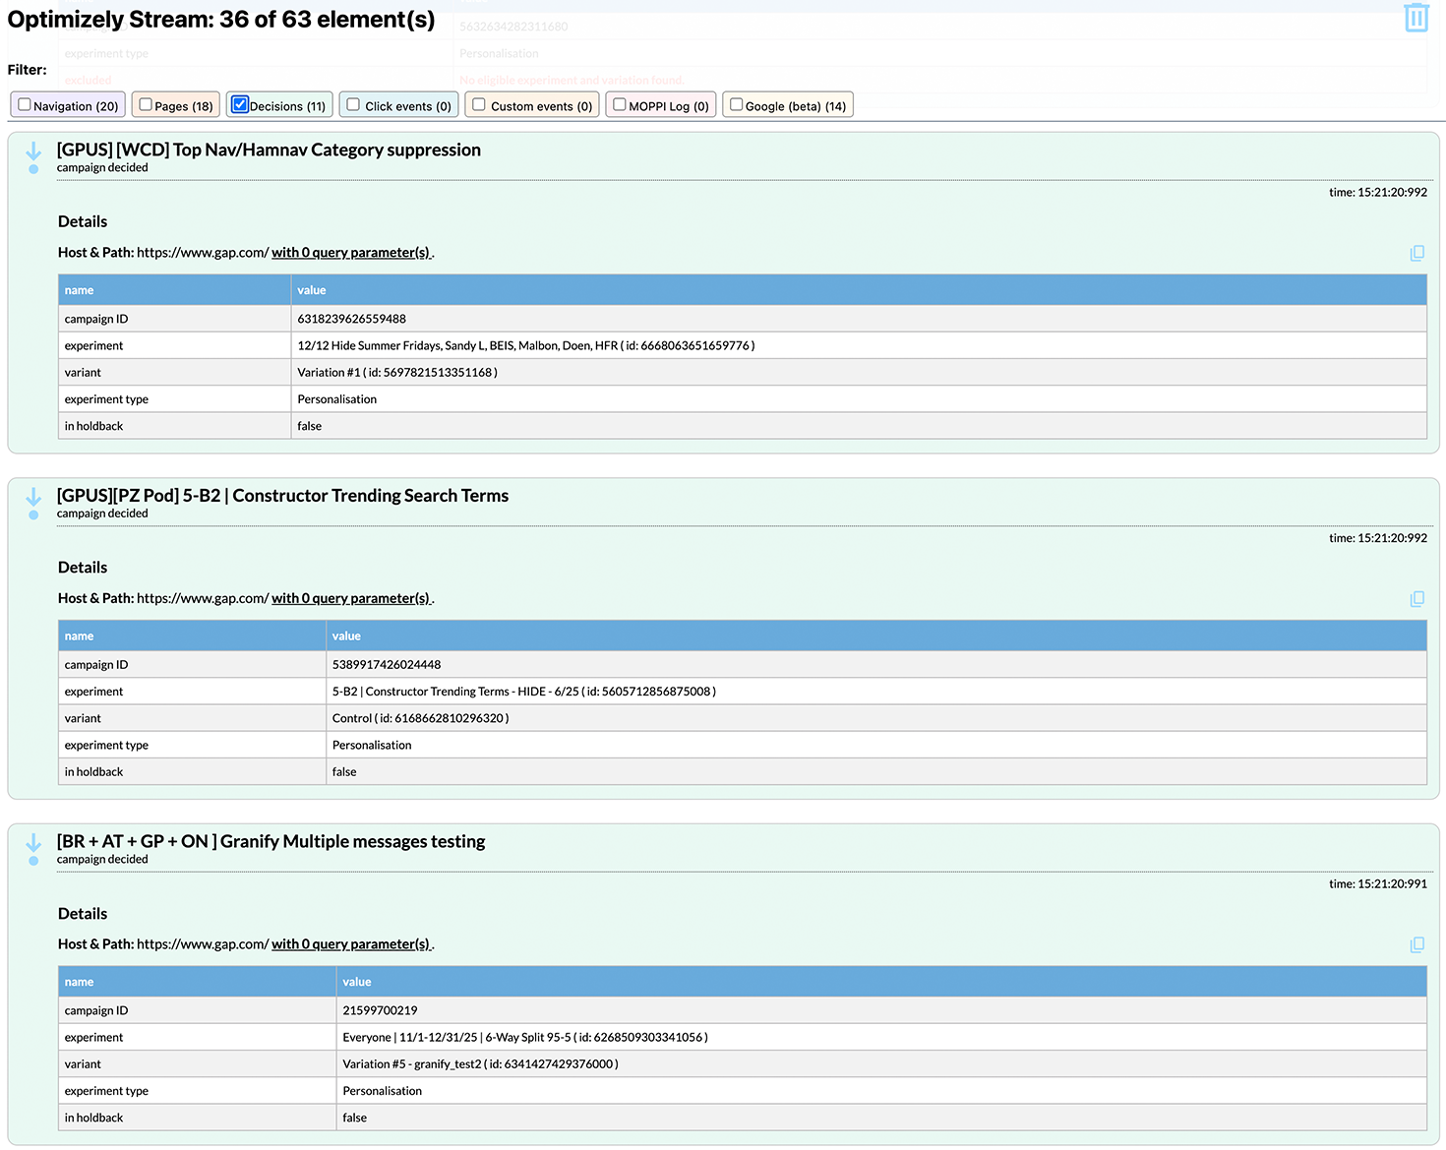Copy details of Top Nav/Hamnav Category suppression

tap(1416, 253)
